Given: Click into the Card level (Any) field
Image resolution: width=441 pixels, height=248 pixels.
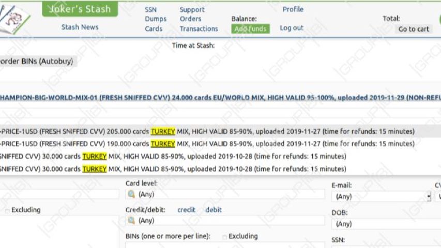Looking at the screenshot, I should 225,194.
